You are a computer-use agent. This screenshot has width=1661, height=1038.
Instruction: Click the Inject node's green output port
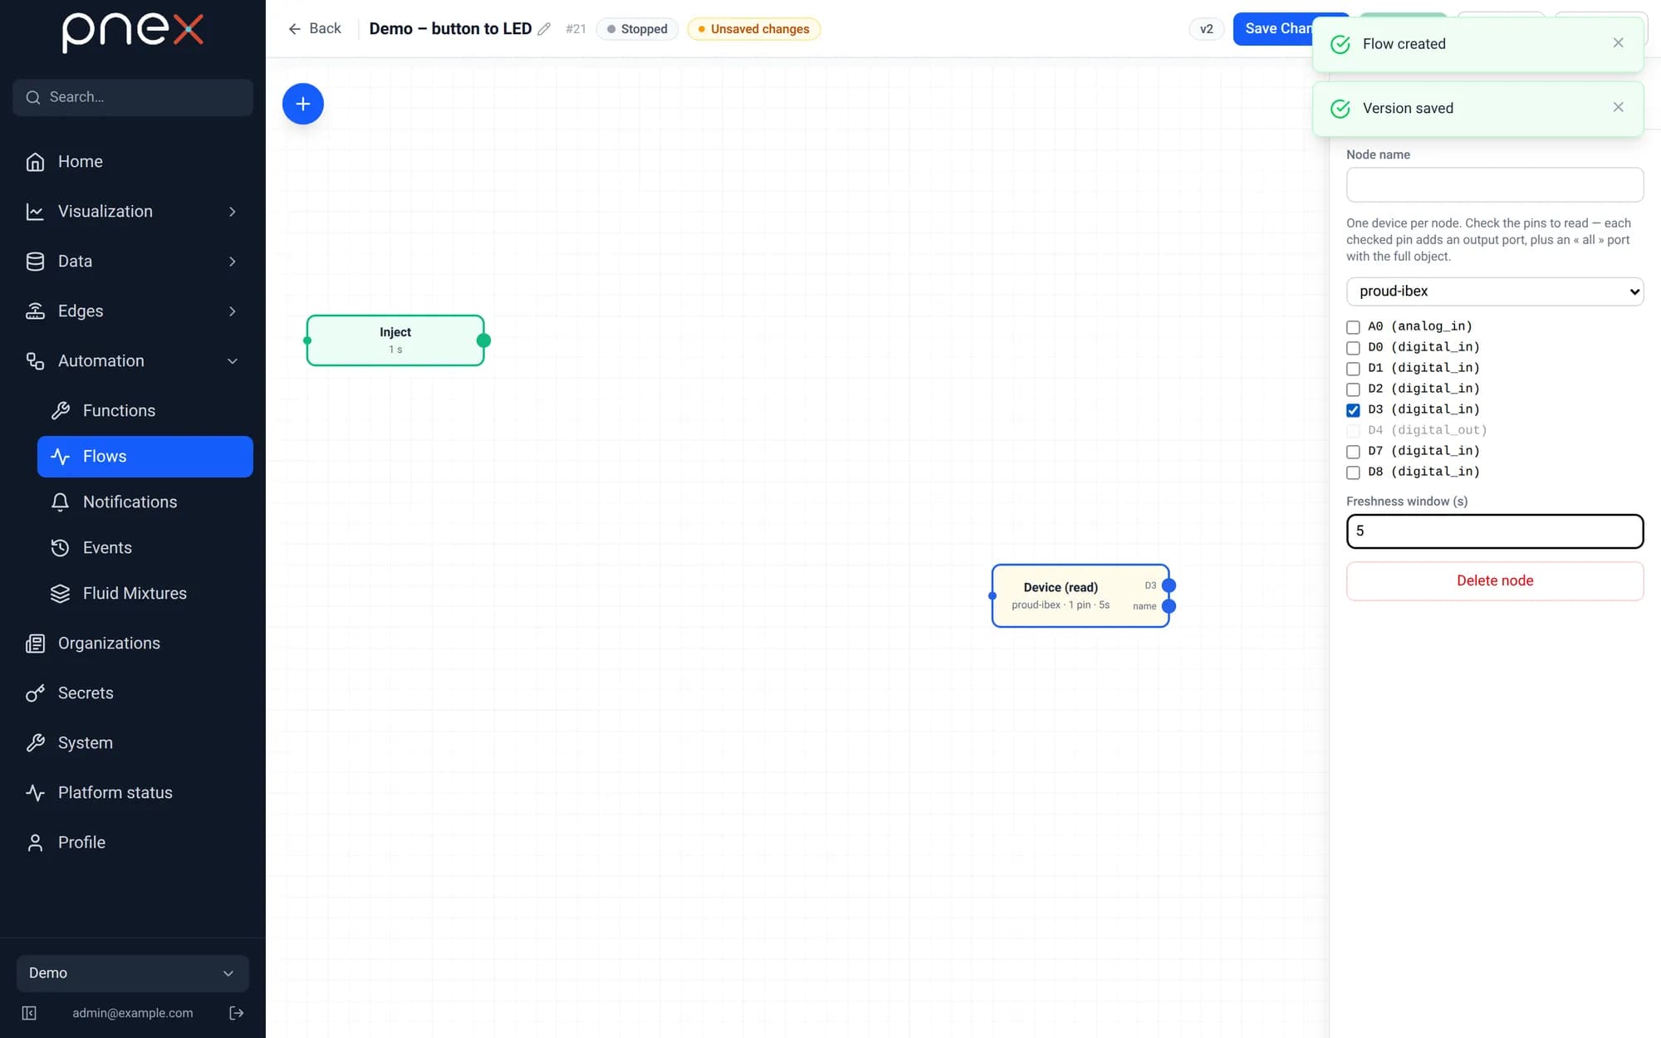[x=483, y=340]
